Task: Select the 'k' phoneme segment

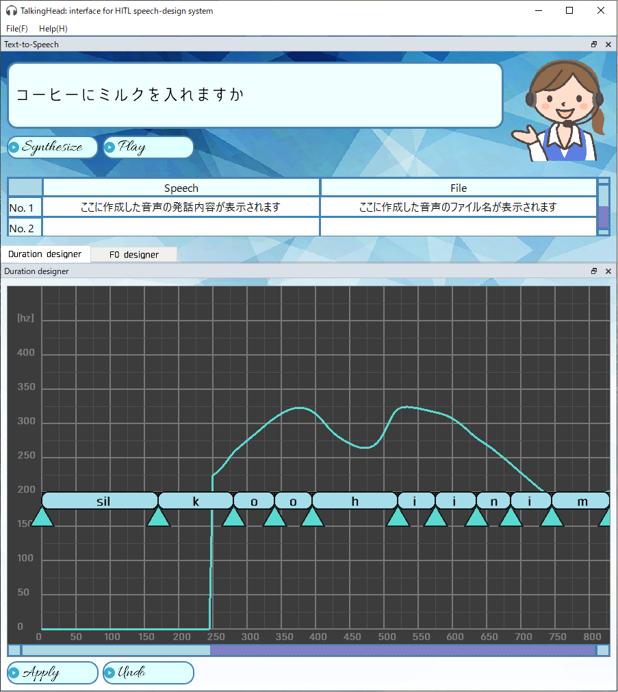Action: (196, 501)
